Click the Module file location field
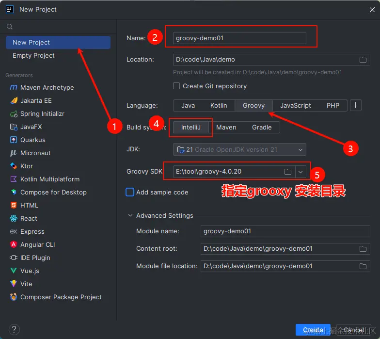Viewport: 380px width, 339px height. tap(285, 266)
